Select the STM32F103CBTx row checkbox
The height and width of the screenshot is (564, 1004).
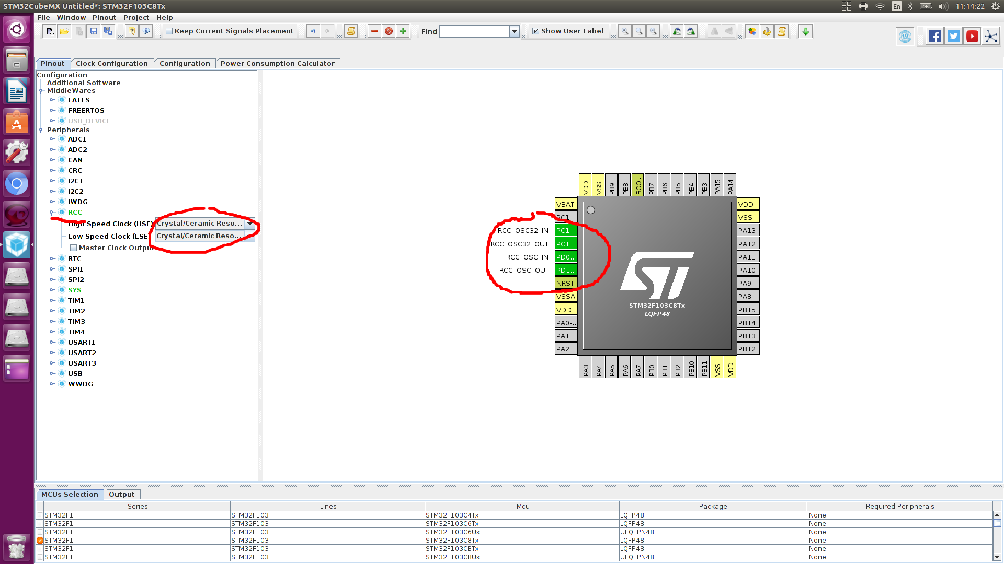click(x=40, y=548)
